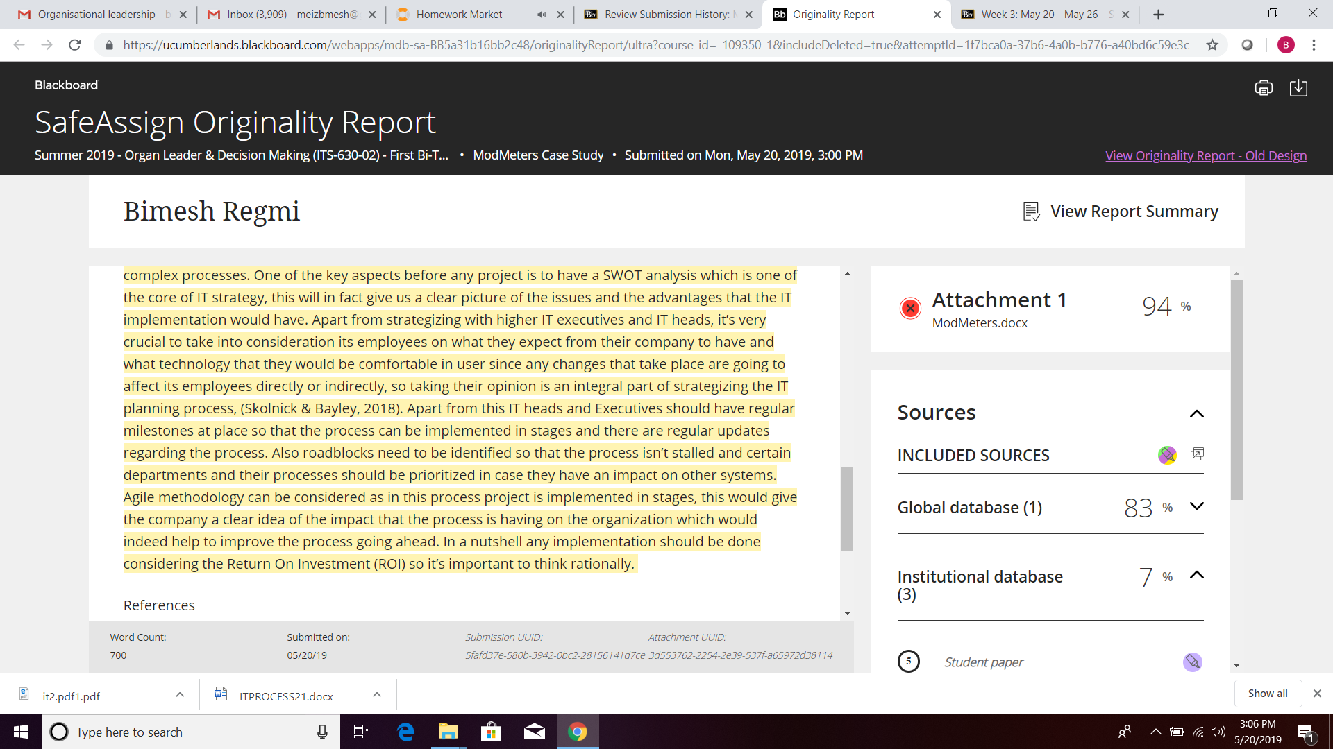
Task: Open ITPROCESS21.docx download options arrow
Action: click(377, 694)
